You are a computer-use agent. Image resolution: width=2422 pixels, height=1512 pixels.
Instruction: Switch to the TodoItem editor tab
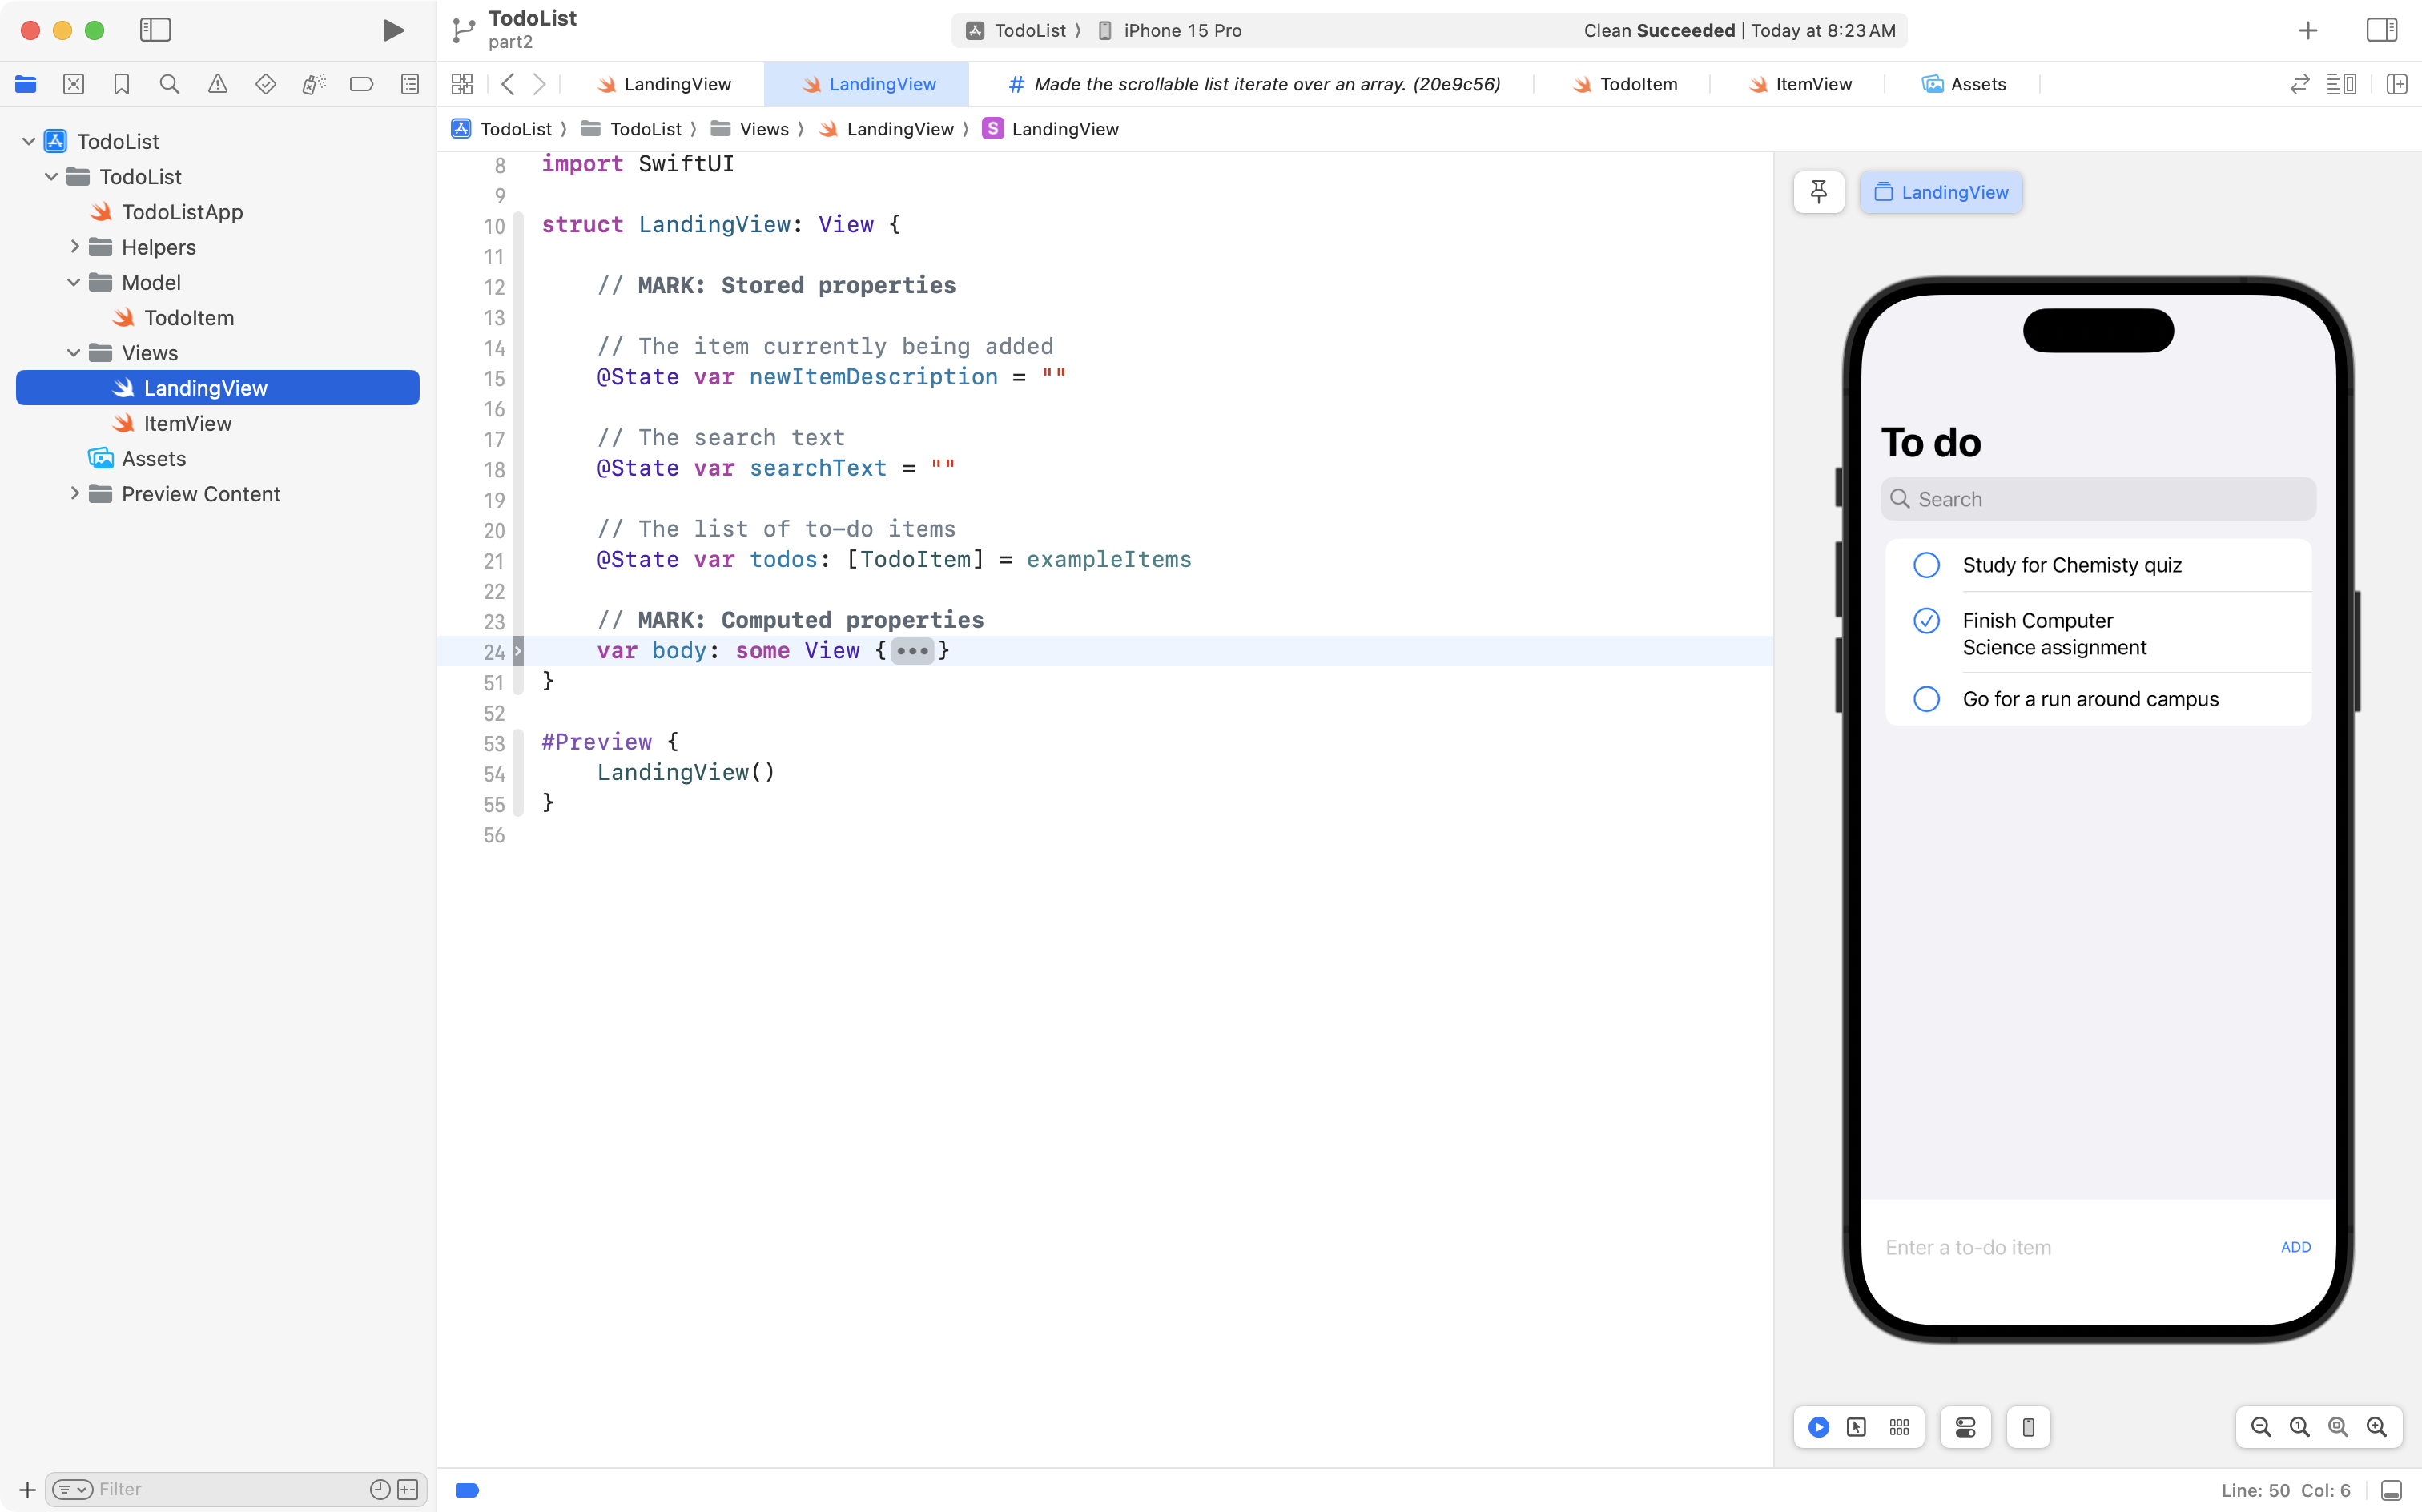(1624, 84)
